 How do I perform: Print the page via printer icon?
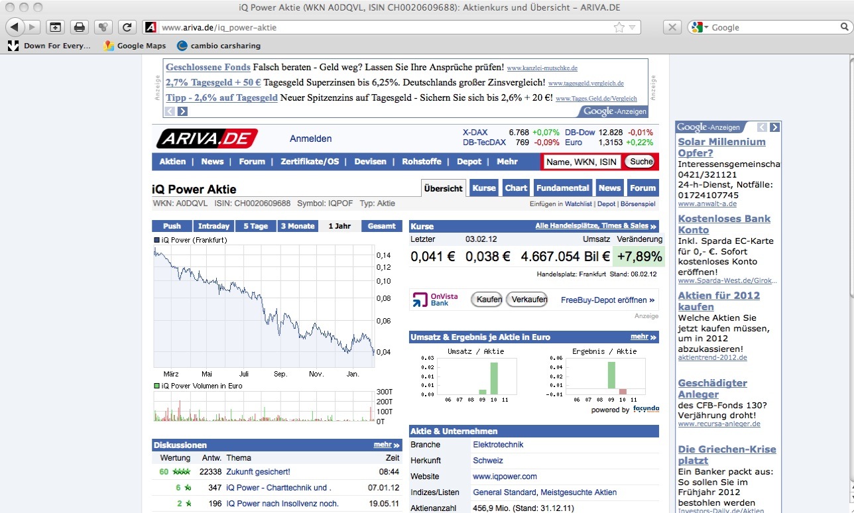[x=79, y=27]
